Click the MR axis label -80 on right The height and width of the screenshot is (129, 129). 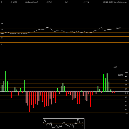[x=126, y=110]
